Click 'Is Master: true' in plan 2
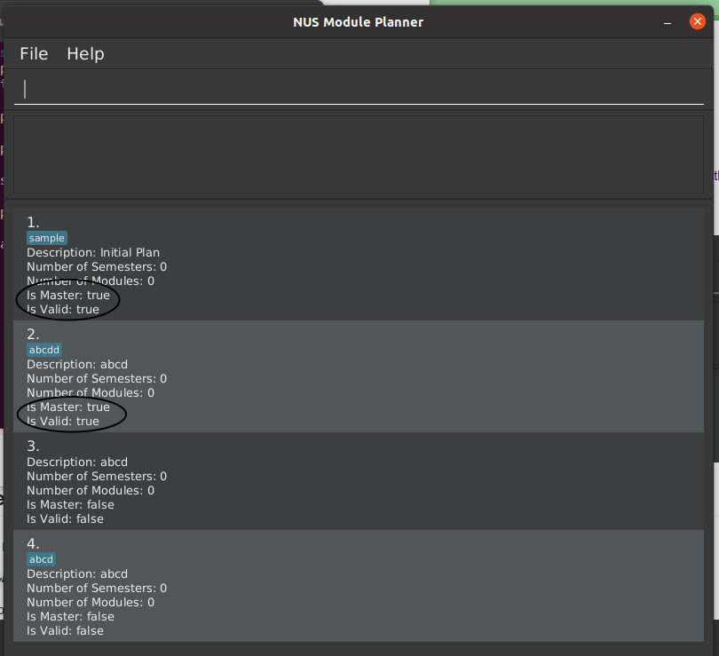This screenshot has width=719, height=656. click(68, 407)
